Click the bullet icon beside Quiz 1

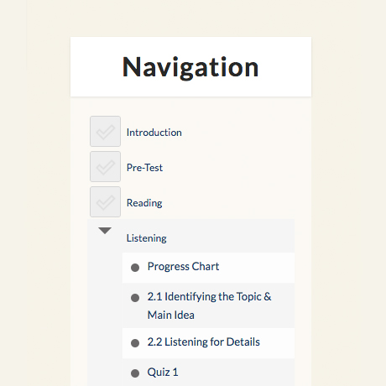tap(135, 373)
